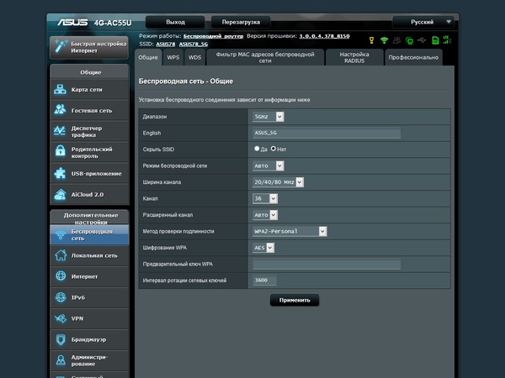
Task: Click the green Wi-Fi status icon in header
Action: click(x=384, y=39)
